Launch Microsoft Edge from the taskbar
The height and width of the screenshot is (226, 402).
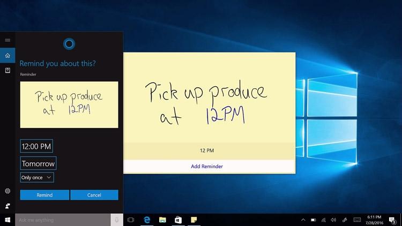click(147, 220)
